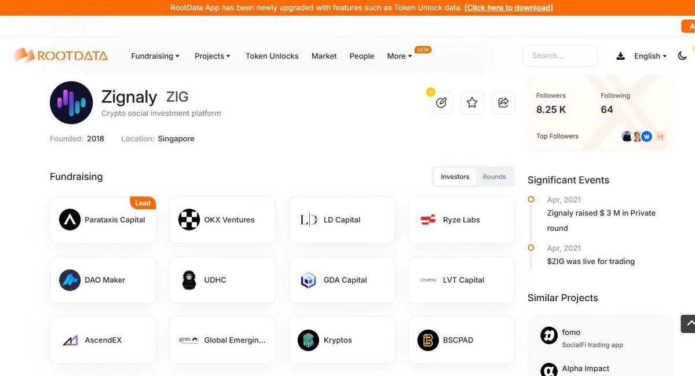Click the Alpha Impact project logo
Viewport: 695px width, 376px height.
point(549,370)
